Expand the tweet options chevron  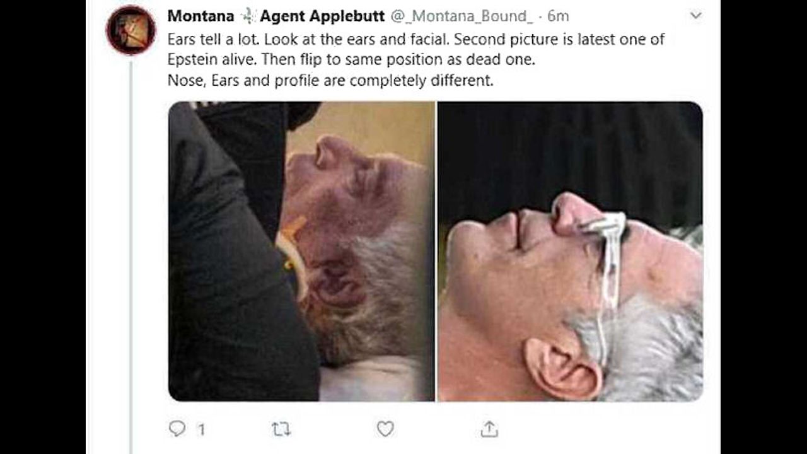pos(696,16)
